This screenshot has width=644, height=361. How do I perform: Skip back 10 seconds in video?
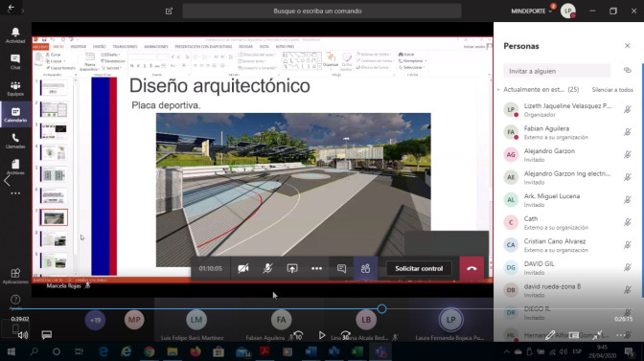coord(298,335)
